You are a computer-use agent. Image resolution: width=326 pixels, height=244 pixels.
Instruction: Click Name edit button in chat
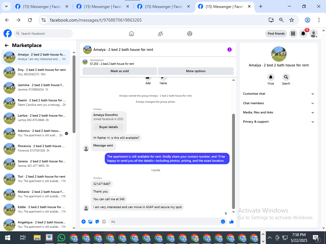[163, 80]
